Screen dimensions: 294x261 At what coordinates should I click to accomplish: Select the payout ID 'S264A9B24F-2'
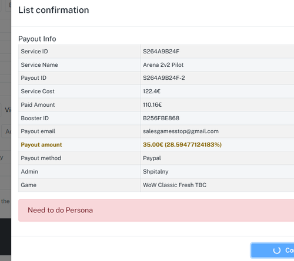click(164, 78)
